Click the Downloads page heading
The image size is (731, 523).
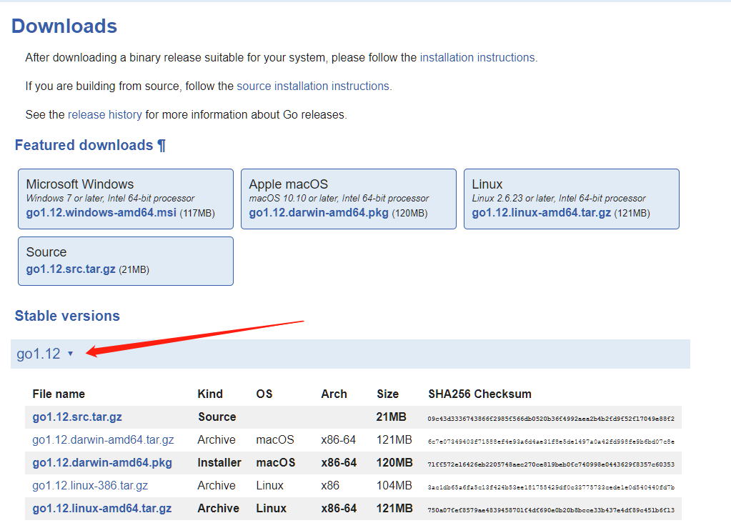pos(64,26)
